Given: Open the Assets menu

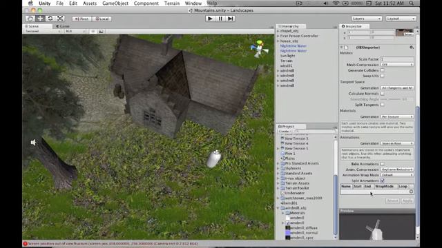Looking at the screenshot, I should point(90,3).
